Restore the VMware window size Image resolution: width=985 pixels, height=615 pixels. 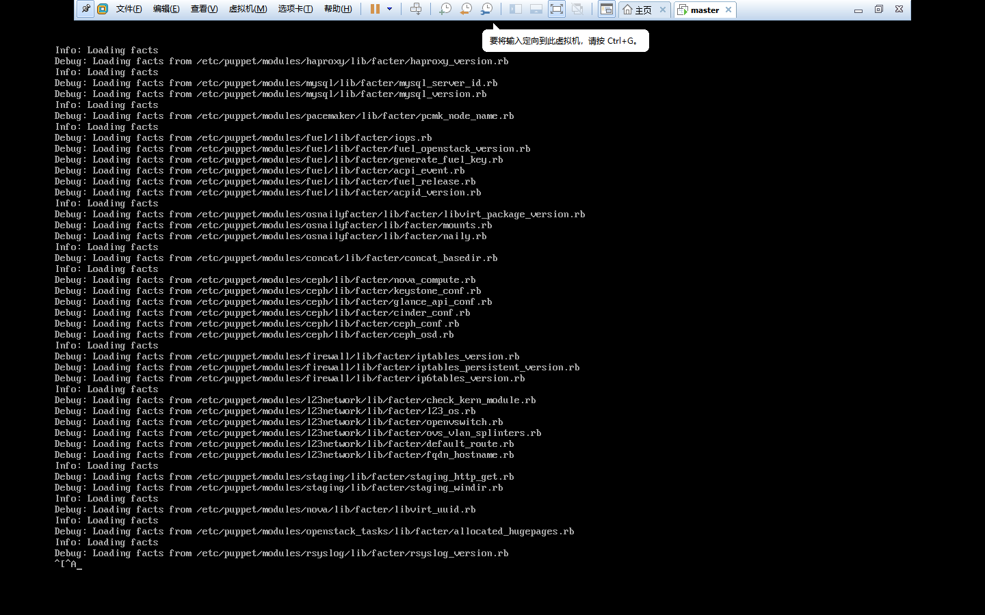point(879,9)
